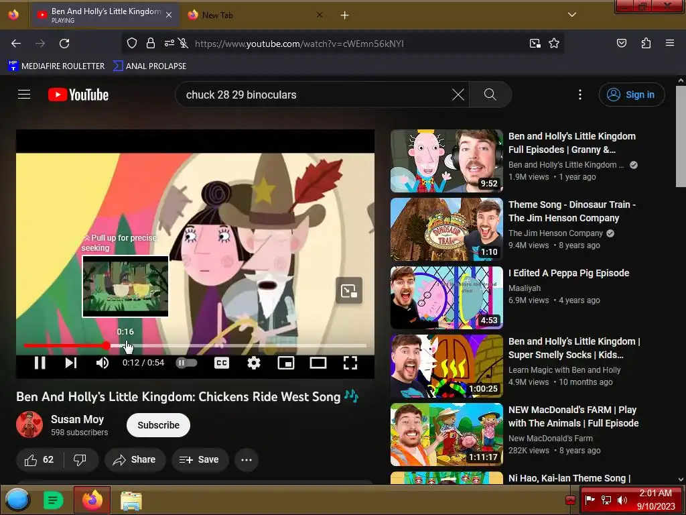Open MEDIAFIRE ROULETTER bookmark

tap(56, 66)
